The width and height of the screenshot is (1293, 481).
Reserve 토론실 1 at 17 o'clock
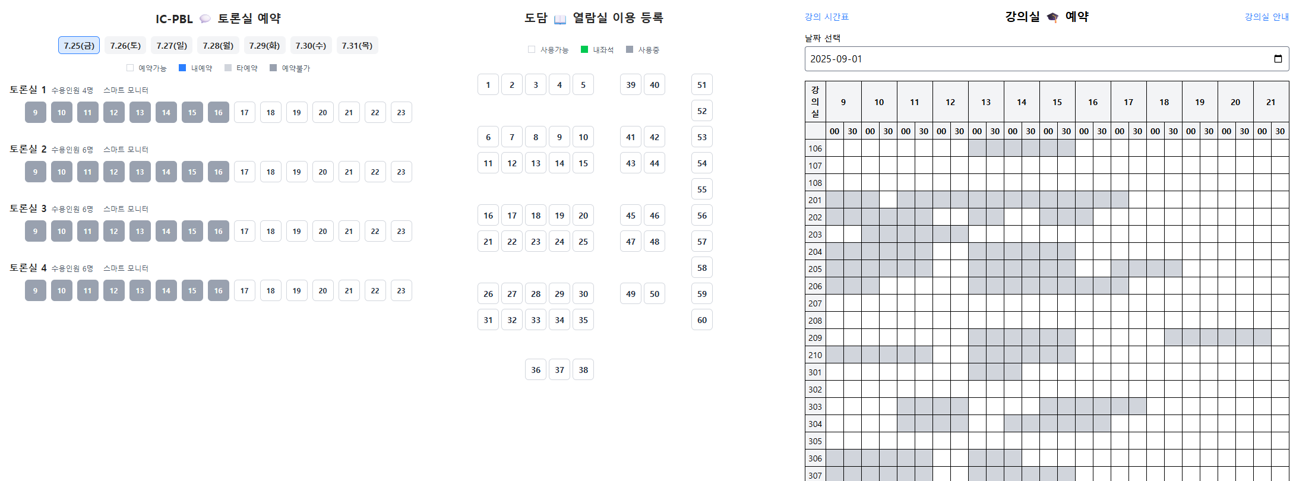pos(245,113)
